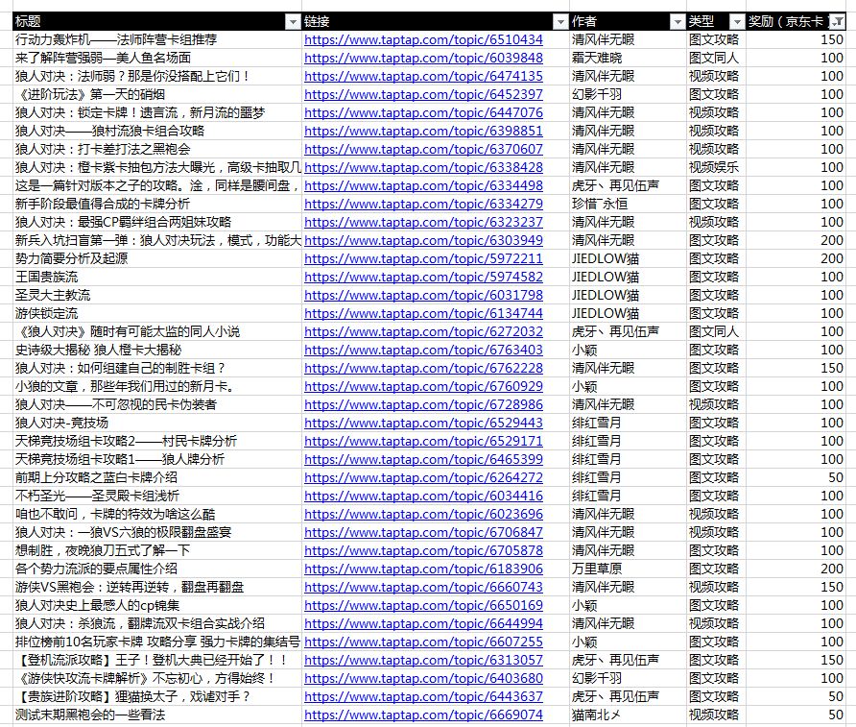Select reward 50 in 猫南北メ row
The image size is (856, 727).
point(796,715)
